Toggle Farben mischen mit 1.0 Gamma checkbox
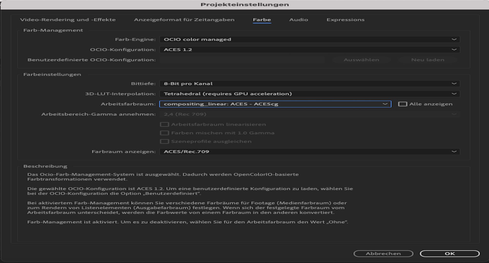 click(x=164, y=133)
